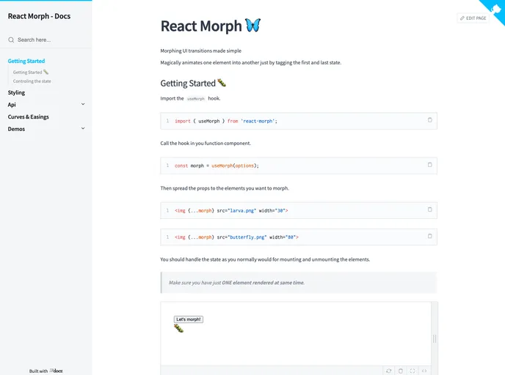Click the playground resize handle
505x375 pixels.
pyautogui.click(x=435, y=338)
